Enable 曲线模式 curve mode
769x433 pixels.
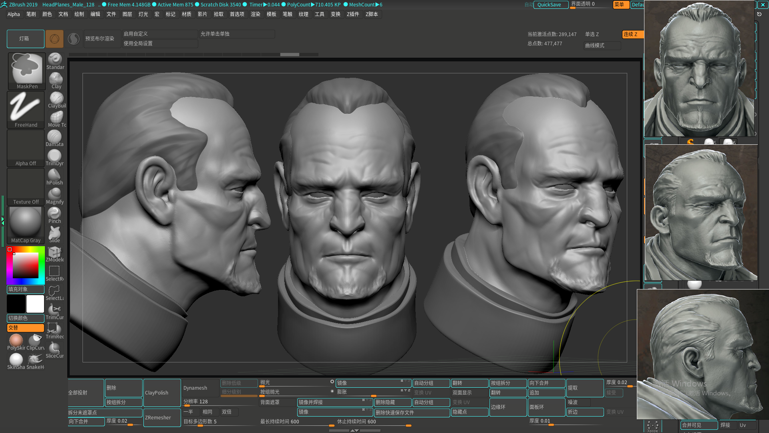[602, 46]
